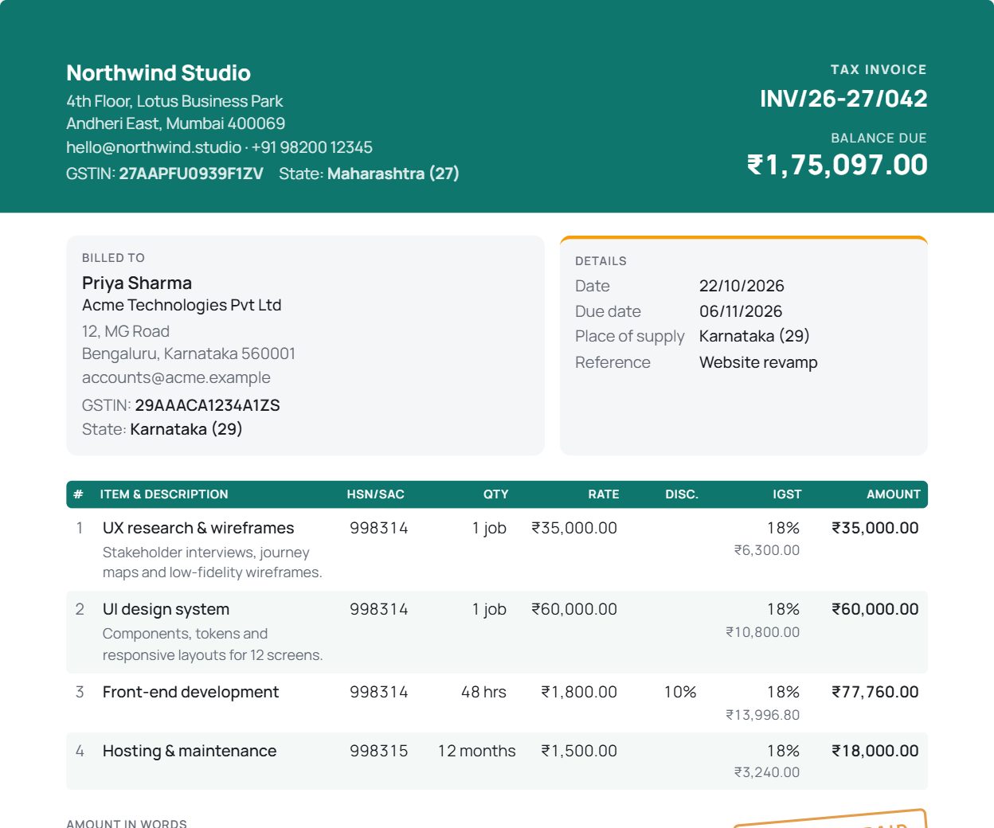The image size is (994, 828).
Task: Click item 'UX research & wireframes'
Action: click(x=198, y=528)
